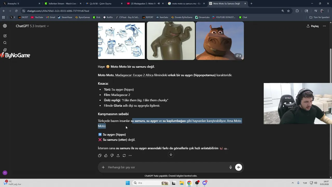Open the Tüm Yer İşaretleri folder
The width and height of the screenshot is (332, 187).
click(x=320, y=17)
